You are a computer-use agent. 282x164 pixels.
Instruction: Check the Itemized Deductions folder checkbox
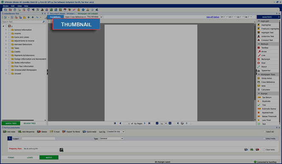point(9,44)
